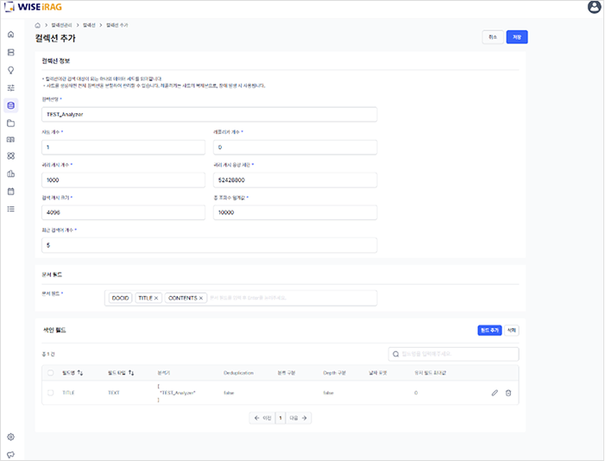This screenshot has height=461, width=605.
Task: Go to the next page of the table
Action: (x=299, y=418)
